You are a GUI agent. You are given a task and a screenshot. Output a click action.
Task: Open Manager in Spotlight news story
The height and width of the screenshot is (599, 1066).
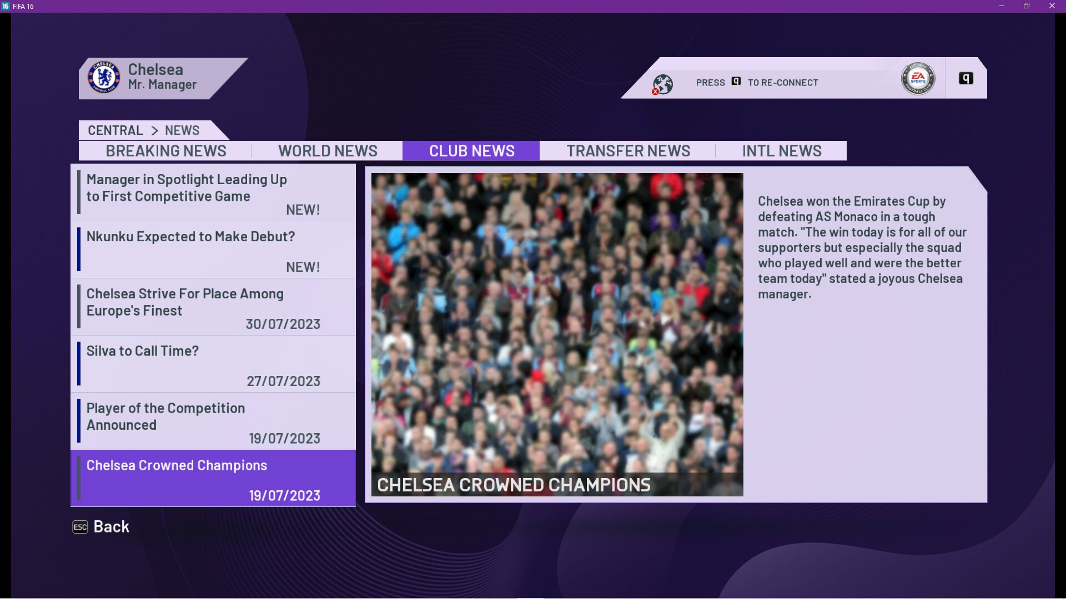pos(213,192)
